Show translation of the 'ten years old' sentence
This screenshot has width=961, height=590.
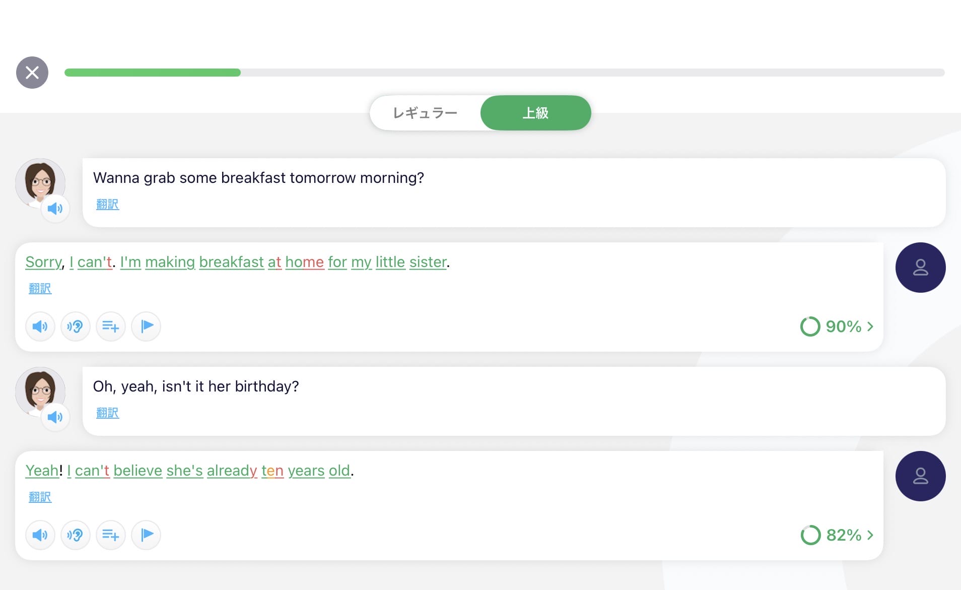tap(40, 497)
